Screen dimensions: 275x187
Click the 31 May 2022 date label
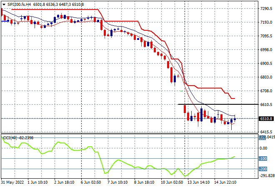tap(12, 182)
